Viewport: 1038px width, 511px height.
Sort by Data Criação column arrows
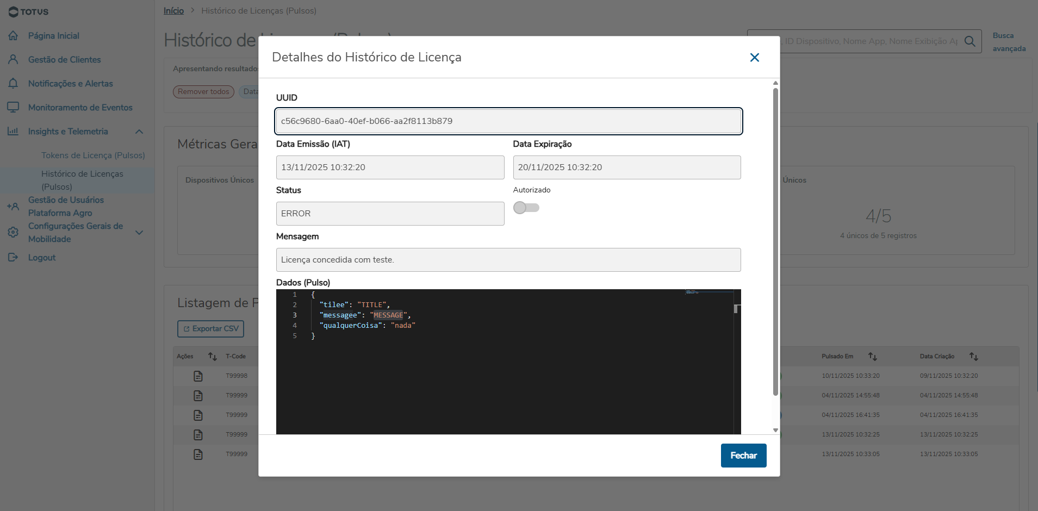(973, 357)
